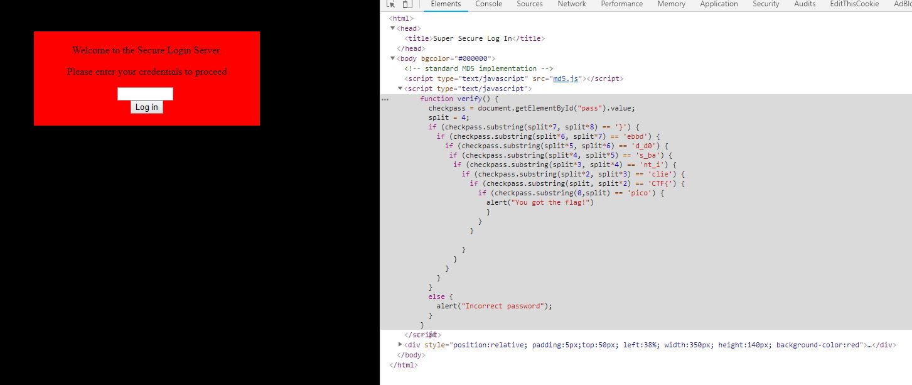Screen dimensions: 912x385
Task: Click the line comparing to 's_ba'
Action: pyautogui.click(x=561, y=155)
